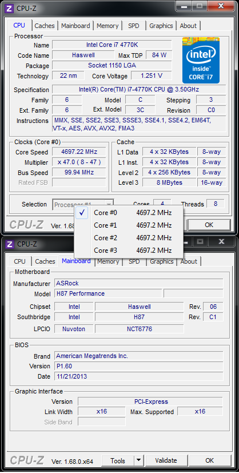Screen dimensions: 239x473
Task: Click Southbridge value H87
Action: coord(140,317)
